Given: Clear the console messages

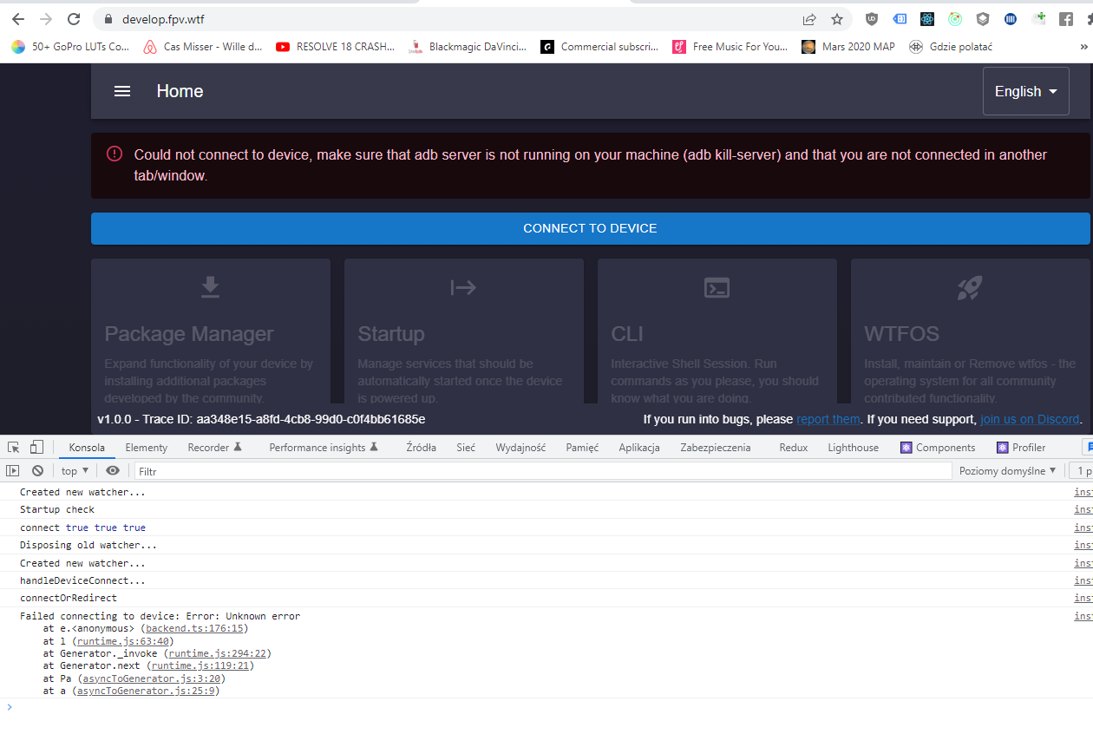Looking at the screenshot, I should click(37, 469).
